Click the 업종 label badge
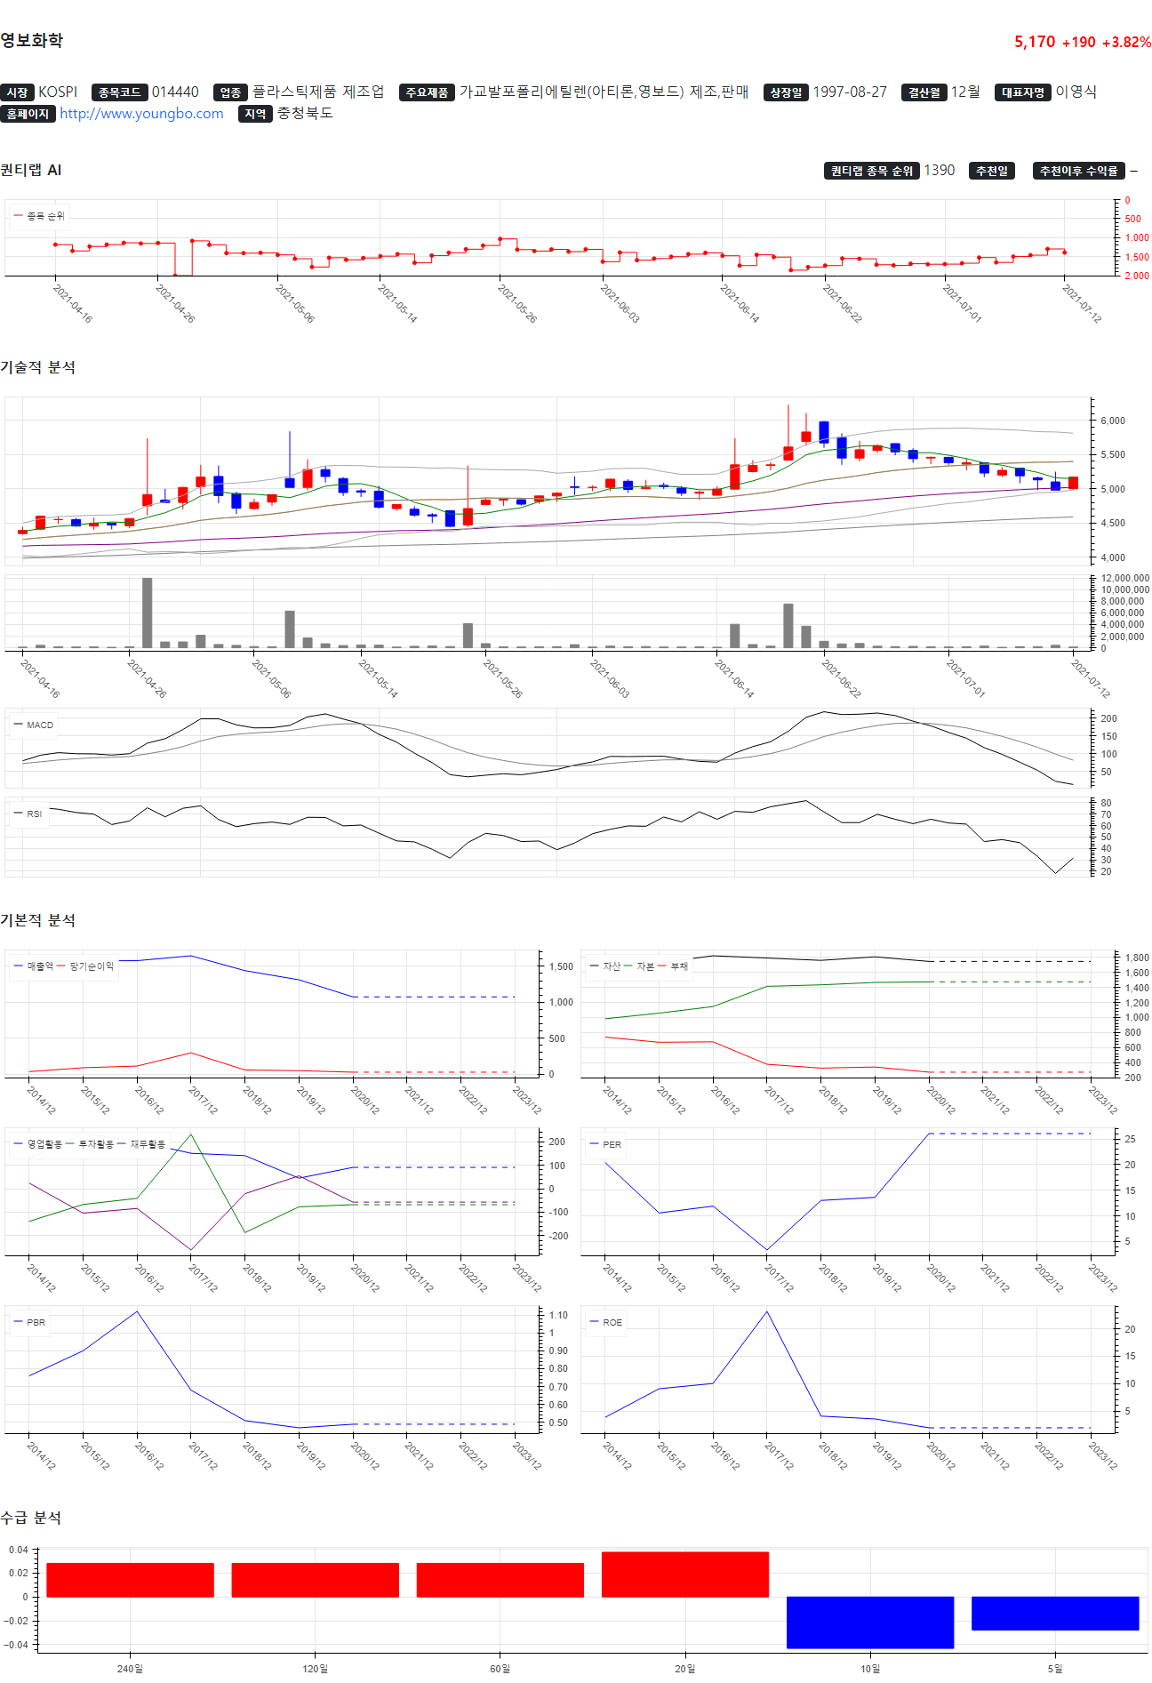 (x=230, y=92)
